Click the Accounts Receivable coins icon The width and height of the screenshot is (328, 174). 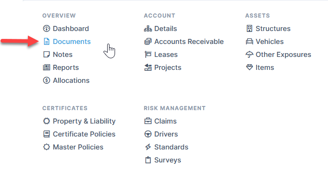(x=148, y=42)
